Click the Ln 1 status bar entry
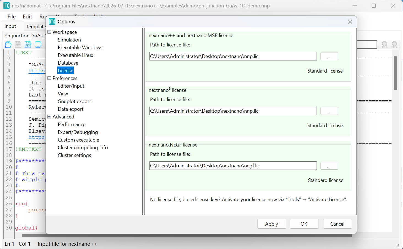Viewport: 403px width, 249px height. 9,244
